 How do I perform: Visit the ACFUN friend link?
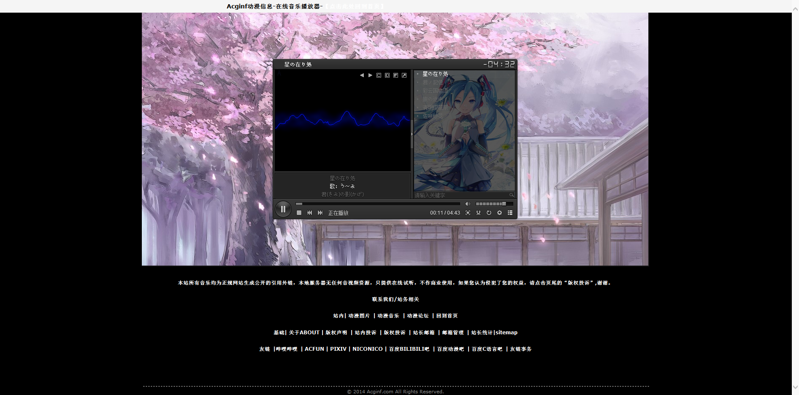point(314,349)
